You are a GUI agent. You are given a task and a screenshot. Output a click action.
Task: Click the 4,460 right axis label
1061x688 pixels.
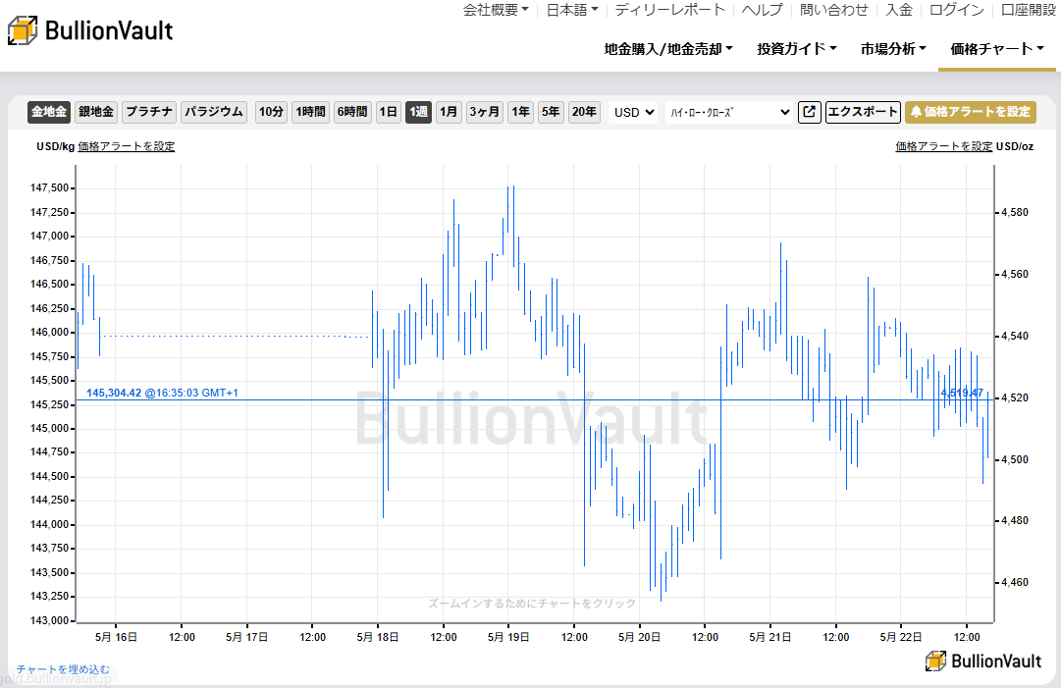point(1015,582)
